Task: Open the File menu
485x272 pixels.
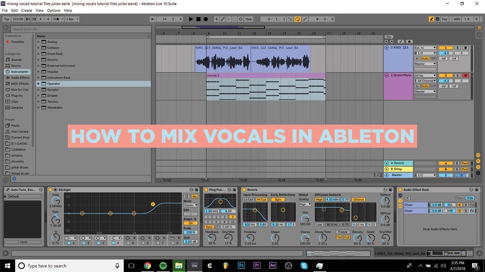Action: coord(5,11)
